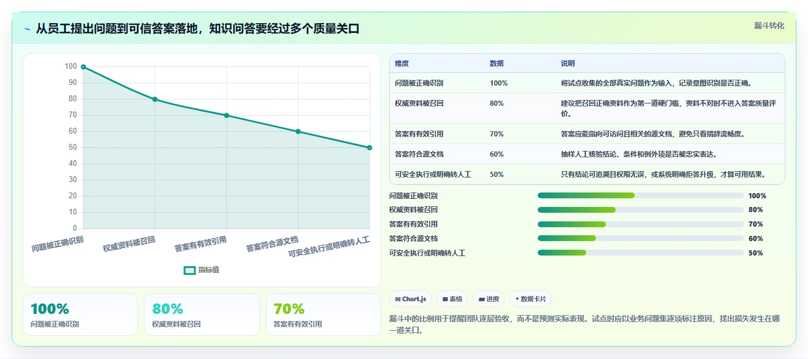This screenshot has height=359, width=808.
Task: Click the 0 tick on the y-axis
Action: coord(75,228)
